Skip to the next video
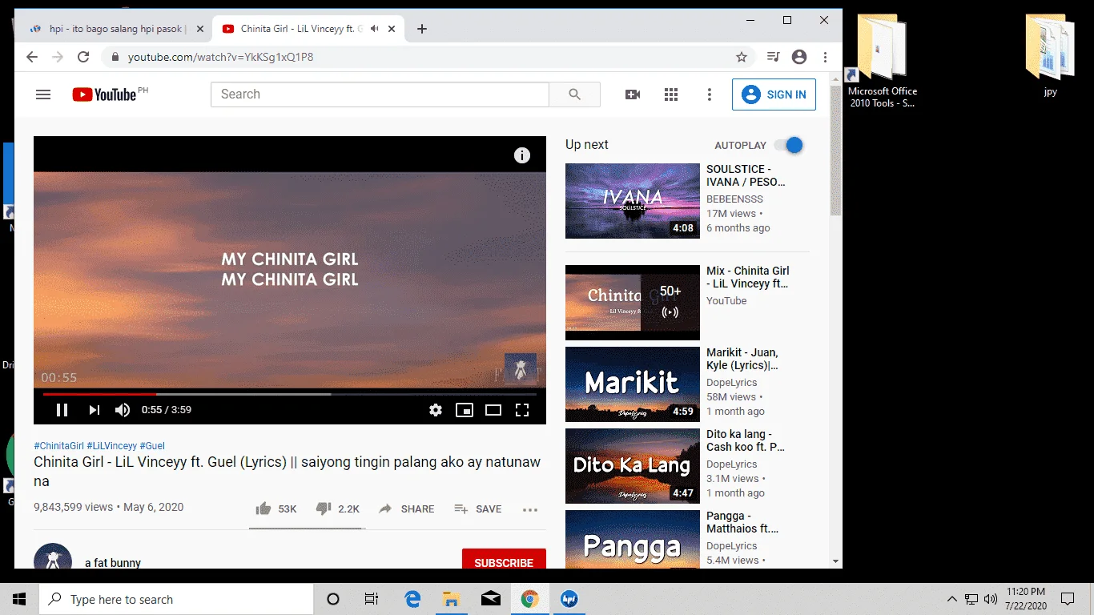 [x=94, y=410]
